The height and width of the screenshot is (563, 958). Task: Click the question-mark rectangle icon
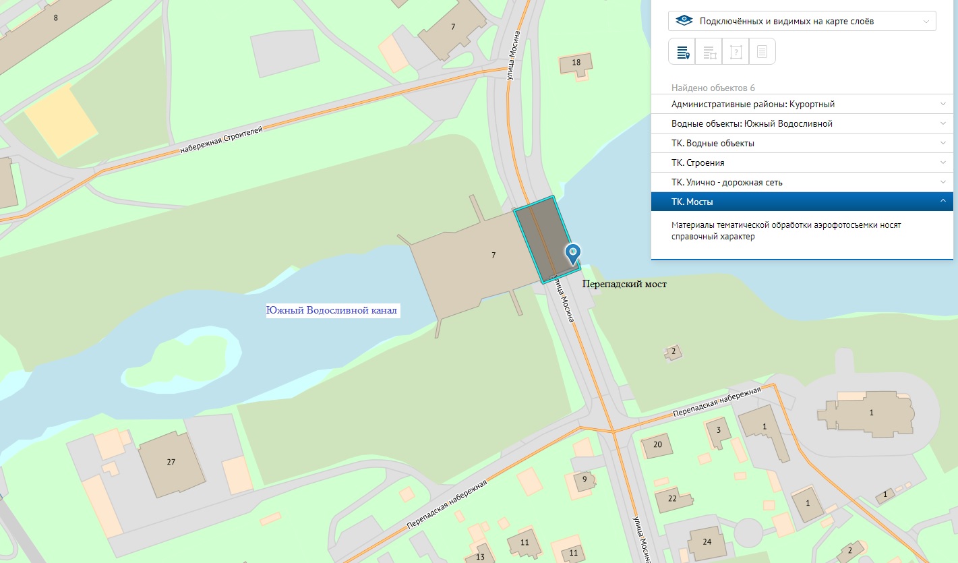[x=736, y=51]
